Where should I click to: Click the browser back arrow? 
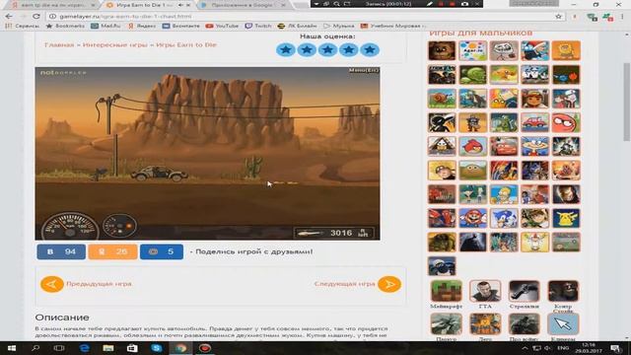point(9,17)
